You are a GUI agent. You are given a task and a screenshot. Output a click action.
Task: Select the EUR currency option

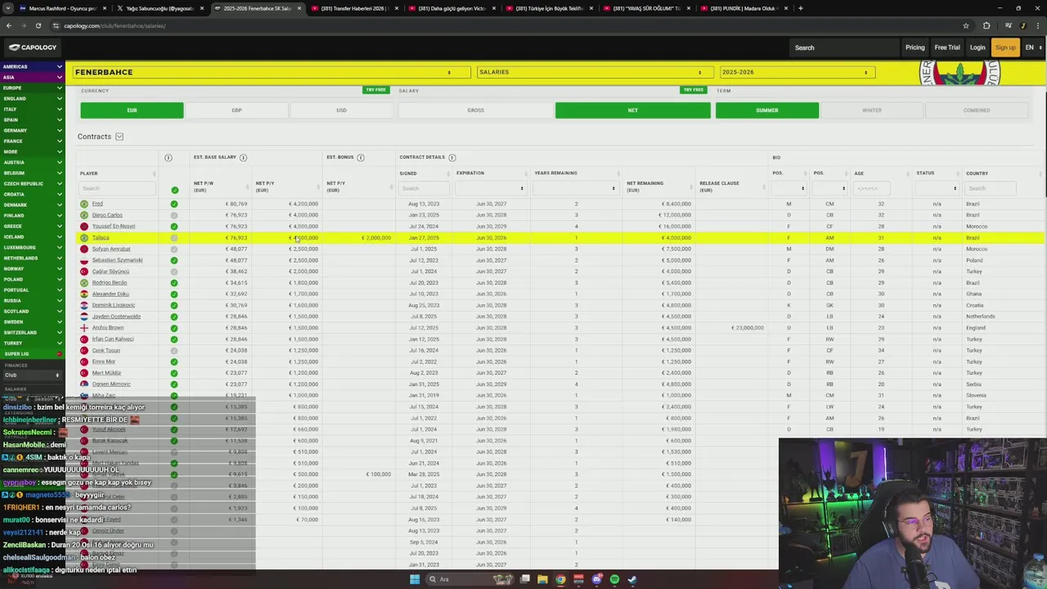coord(132,110)
